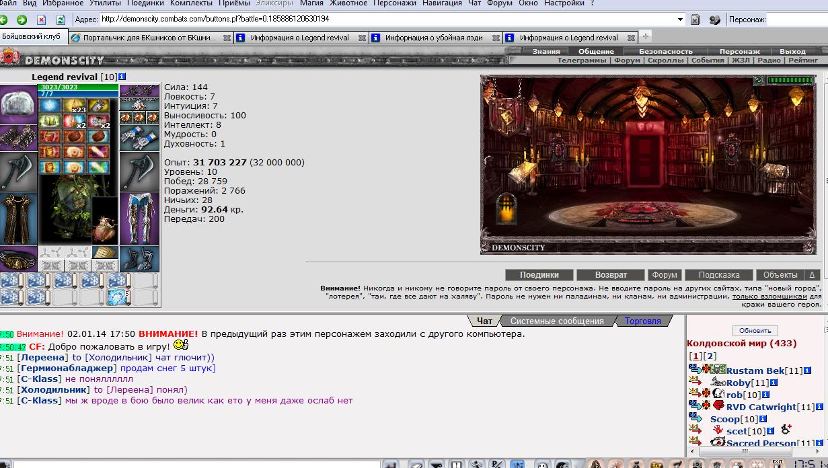This screenshot has width=828, height=468.
Task: Click the Возврат button
Action: click(611, 274)
